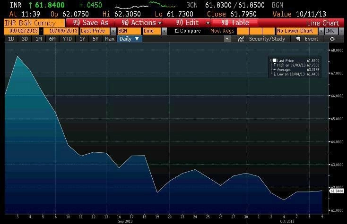Click the legend collapse box icon

pos(271,60)
